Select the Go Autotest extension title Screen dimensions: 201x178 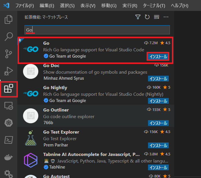pos(56,176)
